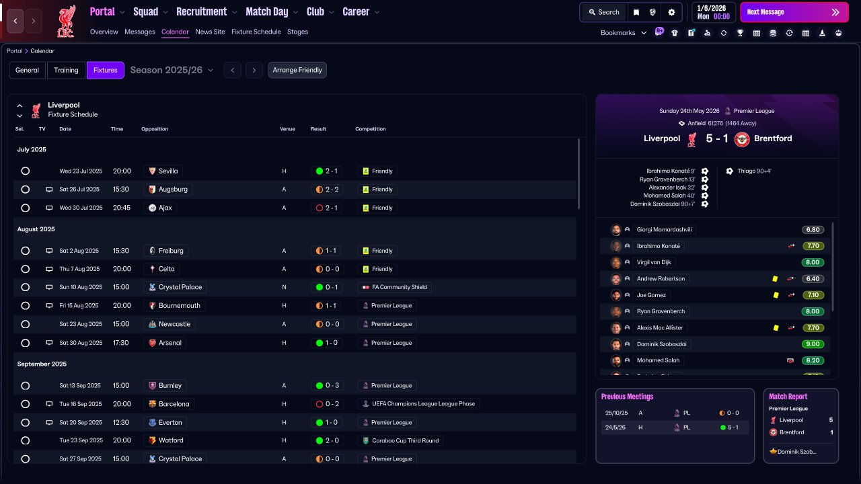Click the Liverpool club crest in header
The height and width of the screenshot is (484, 861).
[66, 22]
